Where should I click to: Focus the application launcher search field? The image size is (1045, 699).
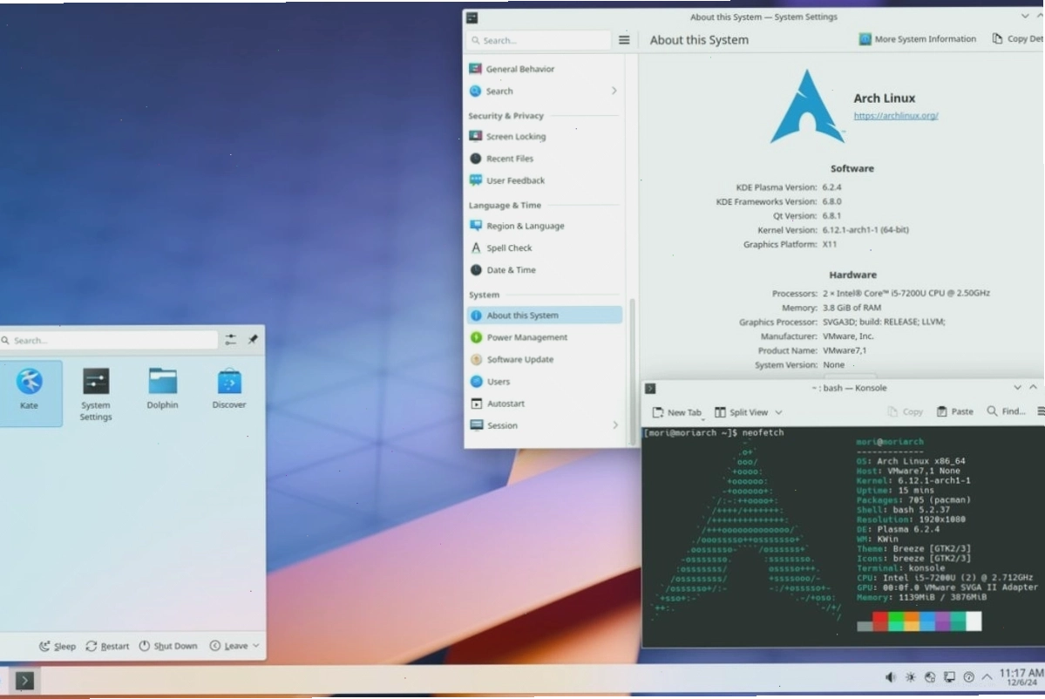(x=109, y=340)
